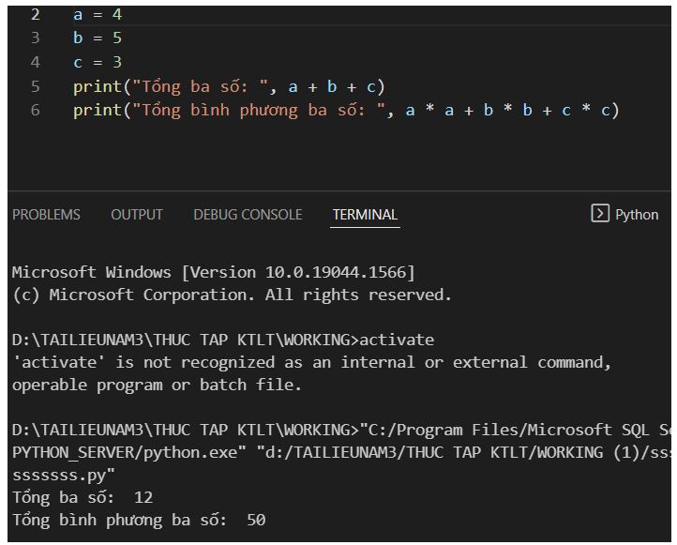Click the Python terminal shell icon
Viewport: 677px width, 545px height.
[x=600, y=214]
